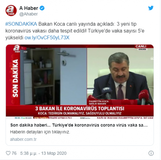
Task: Click the vertical SON DAKIKA banner in the image
Action: pos(15,78)
